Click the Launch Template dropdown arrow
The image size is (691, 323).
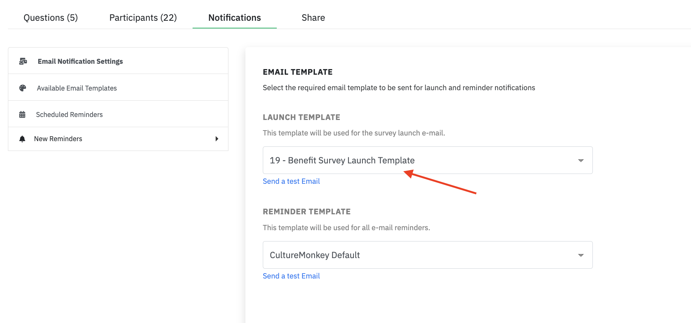click(x=581, y=160)
